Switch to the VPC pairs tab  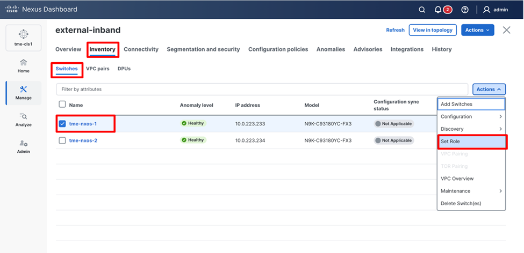pyautogui.click(x=98, y=69)
